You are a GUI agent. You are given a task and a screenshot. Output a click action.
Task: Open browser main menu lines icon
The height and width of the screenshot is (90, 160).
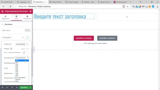coord(140,2)
